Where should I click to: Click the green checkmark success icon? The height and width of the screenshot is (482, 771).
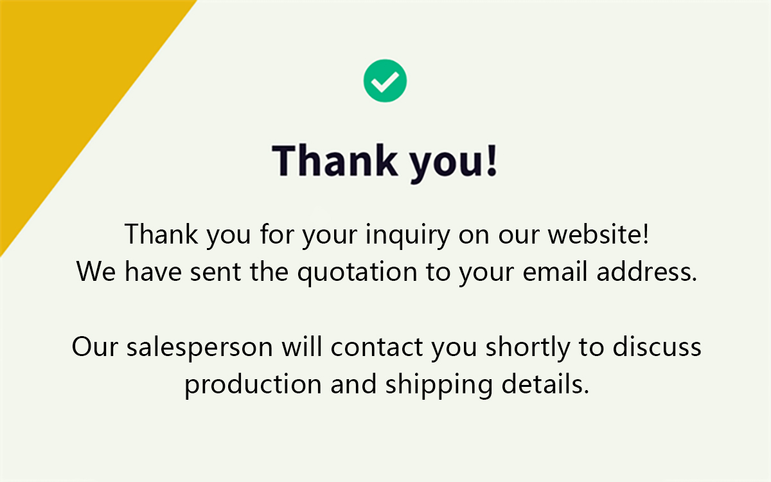point(385,81)
